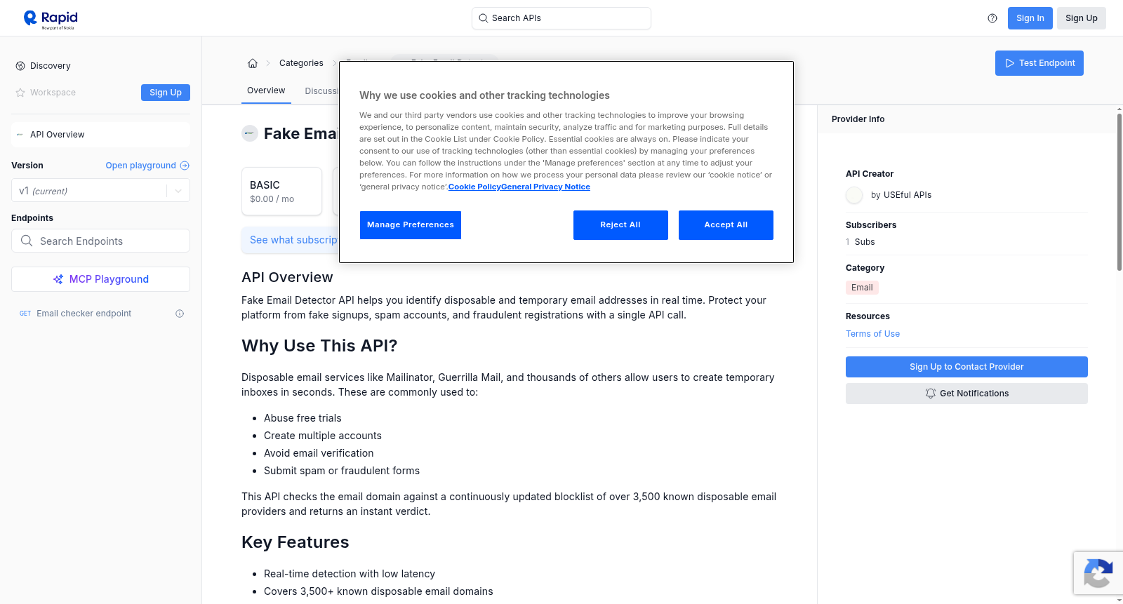Screen dimensions: 1123x604
Task: Click the Sign In button
Action: (1030, 18)
